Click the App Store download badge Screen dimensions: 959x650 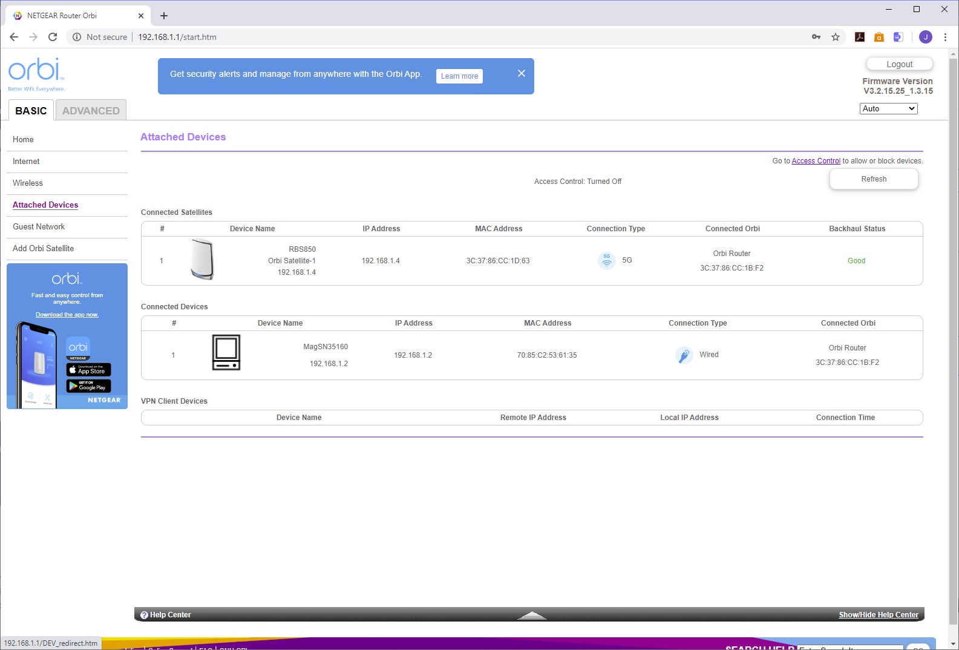pyautogui.click(x=88, y=370)
